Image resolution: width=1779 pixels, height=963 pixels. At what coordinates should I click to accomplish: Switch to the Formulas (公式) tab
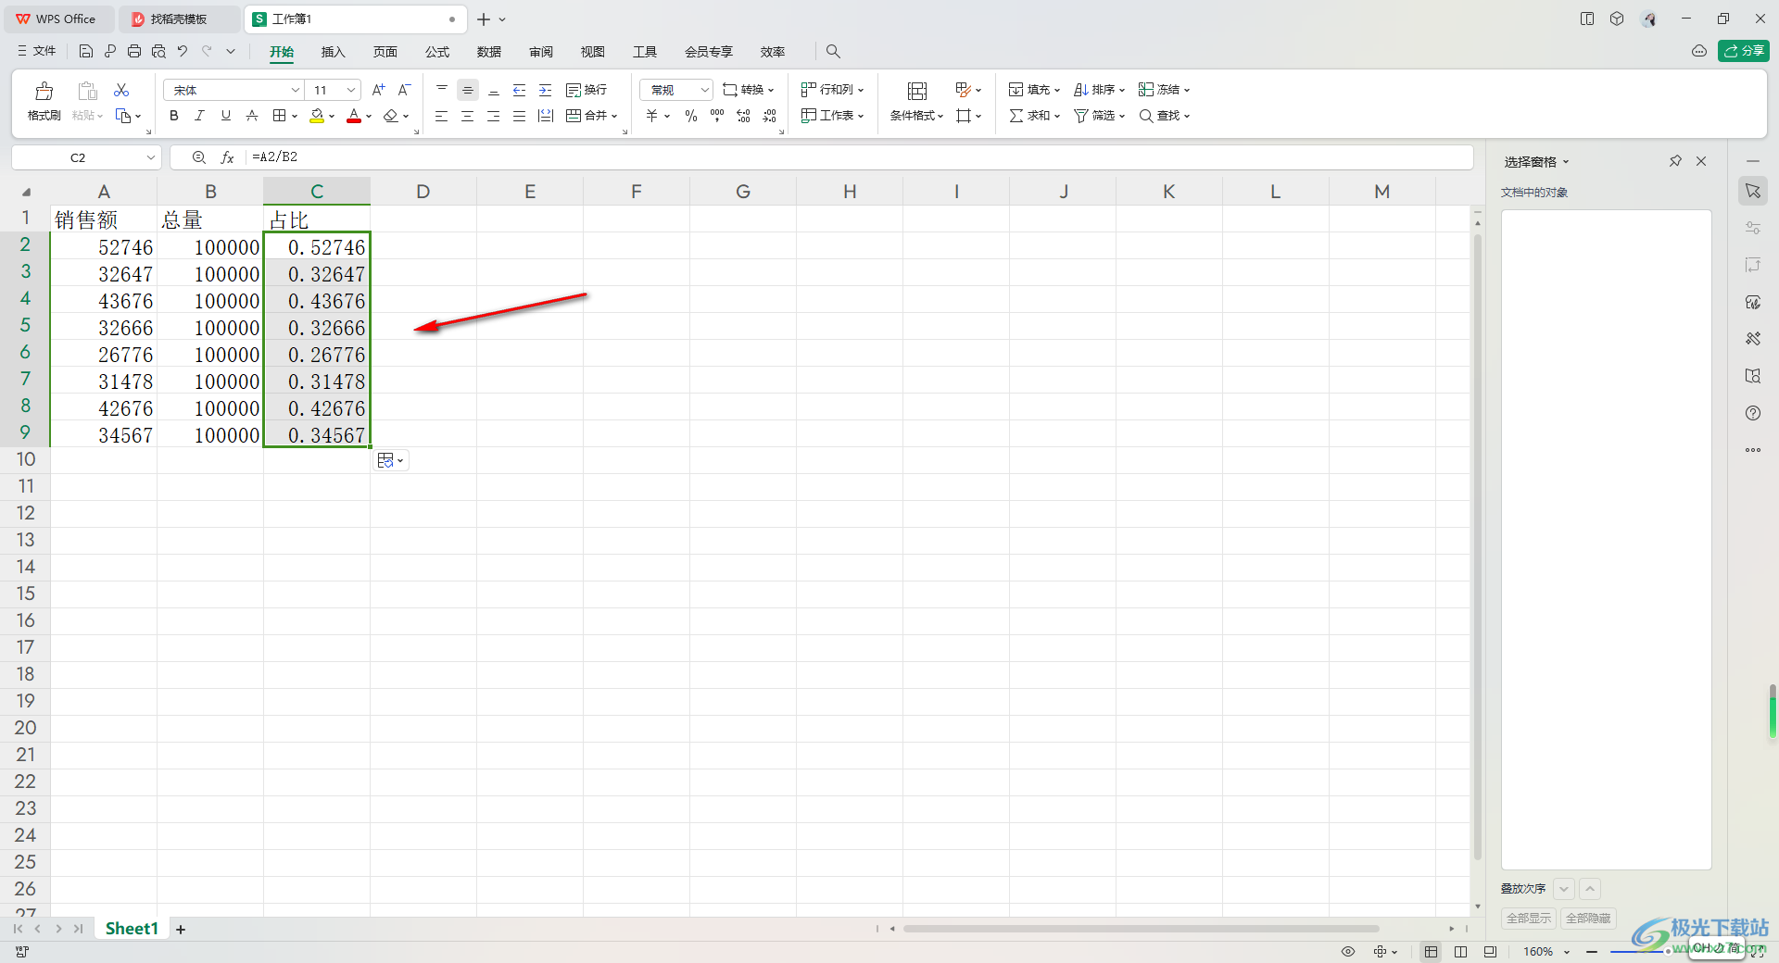tap(437, 52)
